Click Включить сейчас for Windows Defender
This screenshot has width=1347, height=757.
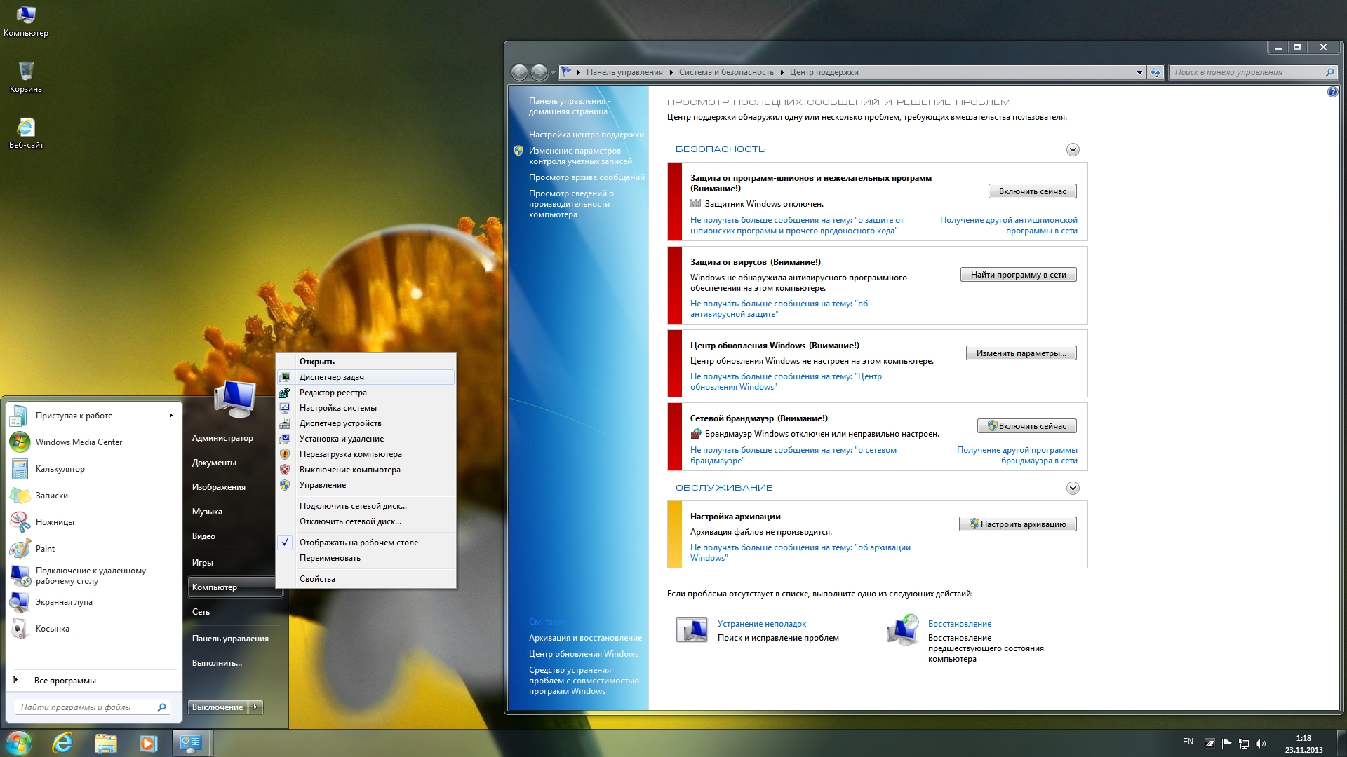click(1031, 191)
